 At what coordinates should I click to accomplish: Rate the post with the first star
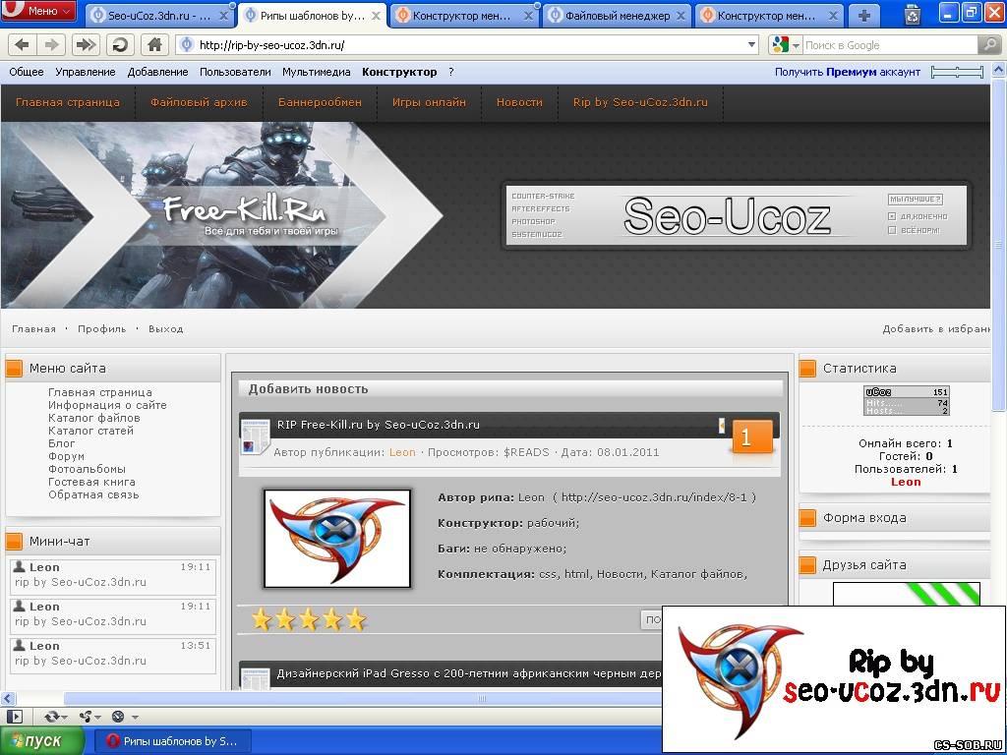pyautogui.click(x=262, y=620)
